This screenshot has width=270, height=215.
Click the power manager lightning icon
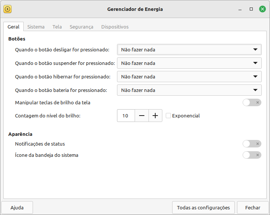[x=7, y=9]
